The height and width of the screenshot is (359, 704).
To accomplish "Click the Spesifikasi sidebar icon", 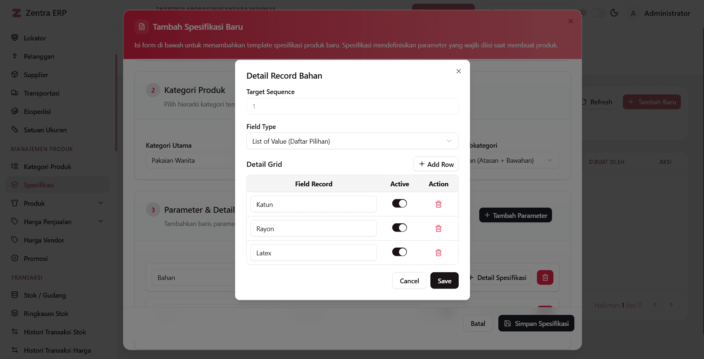I will (x=15, y=184).
